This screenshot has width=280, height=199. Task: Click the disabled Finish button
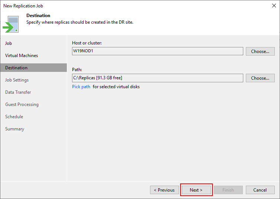(x=228, y=190)
